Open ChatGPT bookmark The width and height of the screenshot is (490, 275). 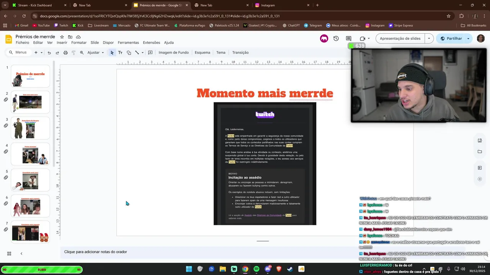coord(291,26)
